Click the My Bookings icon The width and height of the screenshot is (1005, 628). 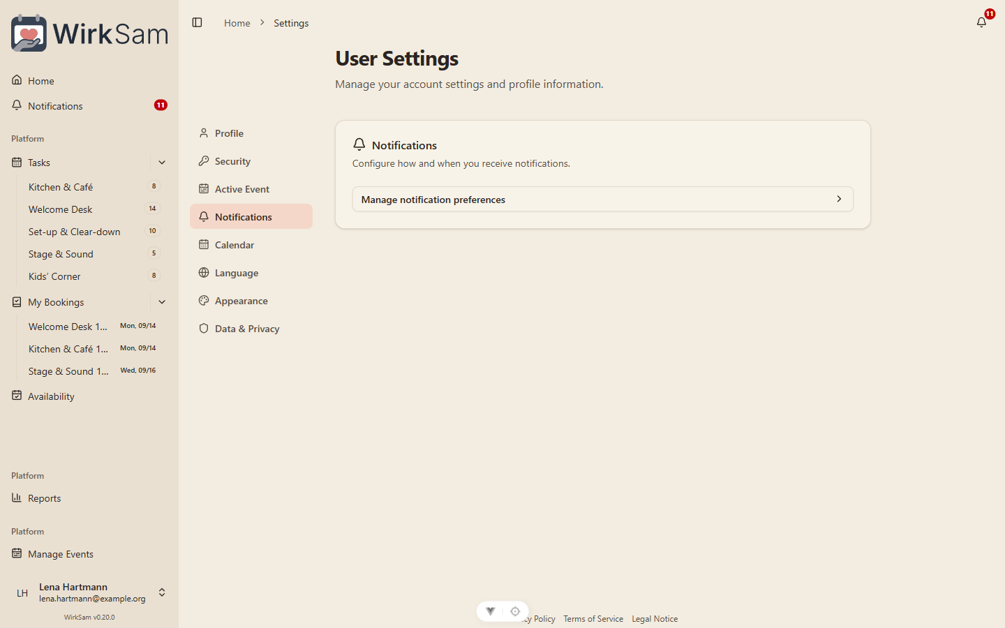tap(17, 302)
